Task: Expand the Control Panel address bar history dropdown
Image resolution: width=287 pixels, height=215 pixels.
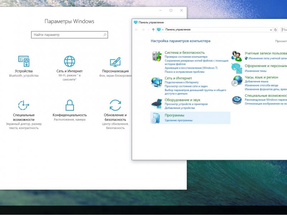Action: (271, 30)
